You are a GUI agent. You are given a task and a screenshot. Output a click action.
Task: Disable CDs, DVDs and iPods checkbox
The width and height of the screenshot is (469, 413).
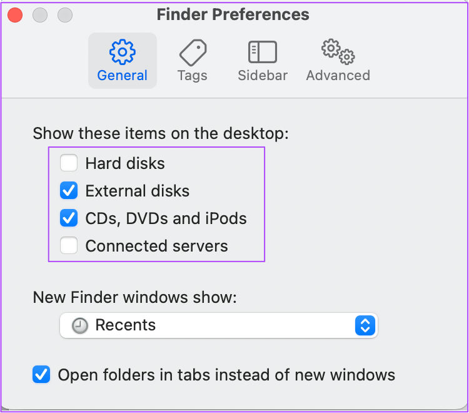[69, 218]
